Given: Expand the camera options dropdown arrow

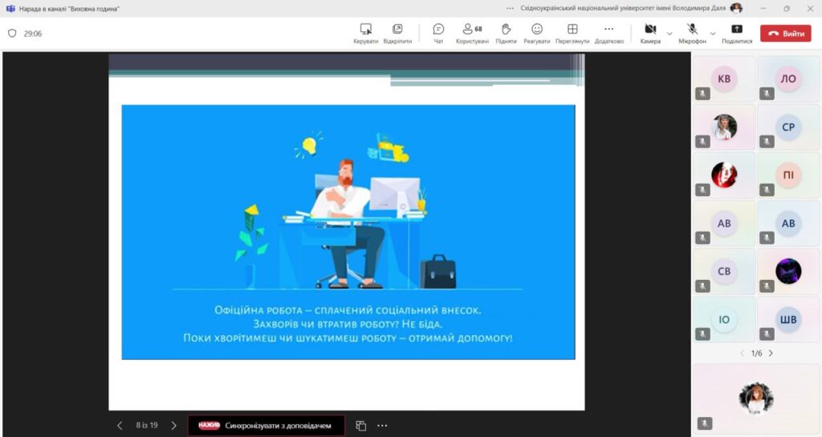Looking at the screenshot, I should coord(669,34).
